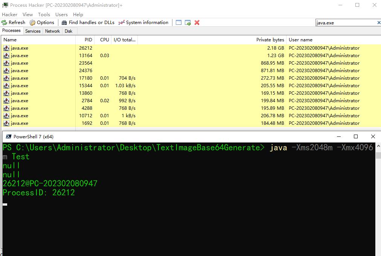Sort by Private bytes column header
This screenshot has width=381, height=256.
(270, 40)
